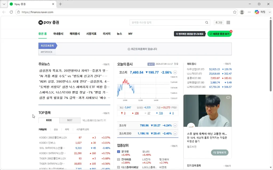Switch to 시가총액 상위 filter
Screen dimensions: 273x170
[83, 130]
